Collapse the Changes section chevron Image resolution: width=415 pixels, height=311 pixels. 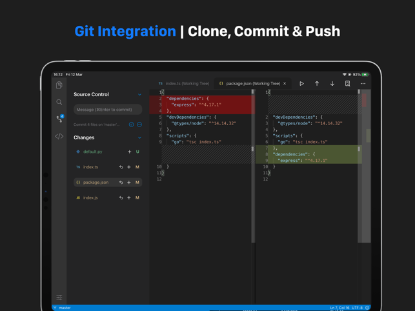coord(139,137)
